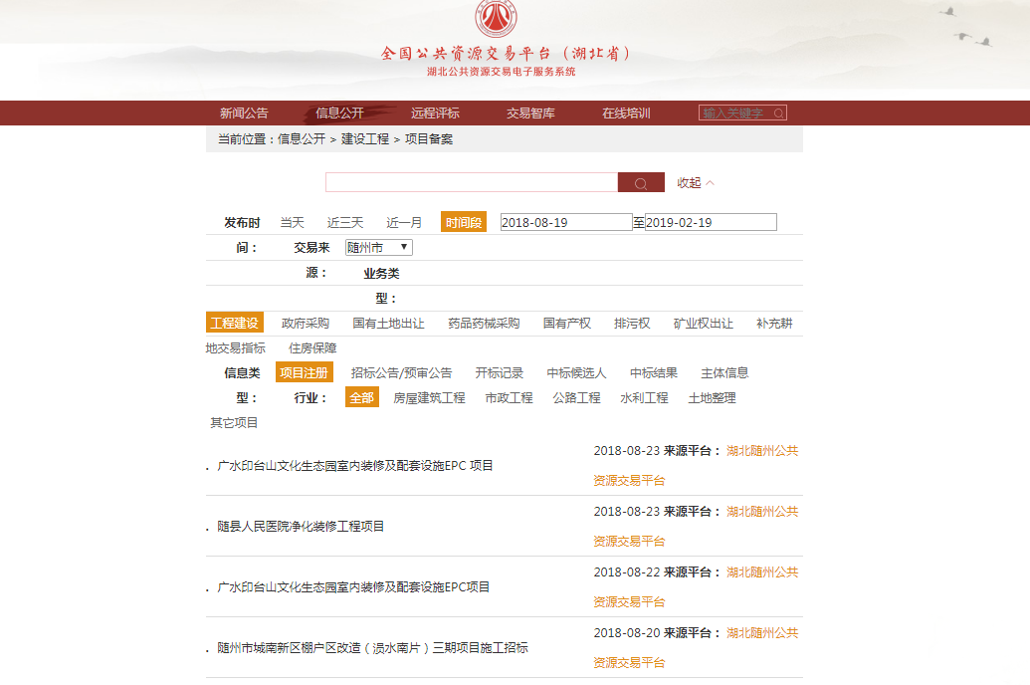This screenshot has height=685, width=1030.
Task: Open the 新闻公告 navigation menu
Action: tap(244, 114)
